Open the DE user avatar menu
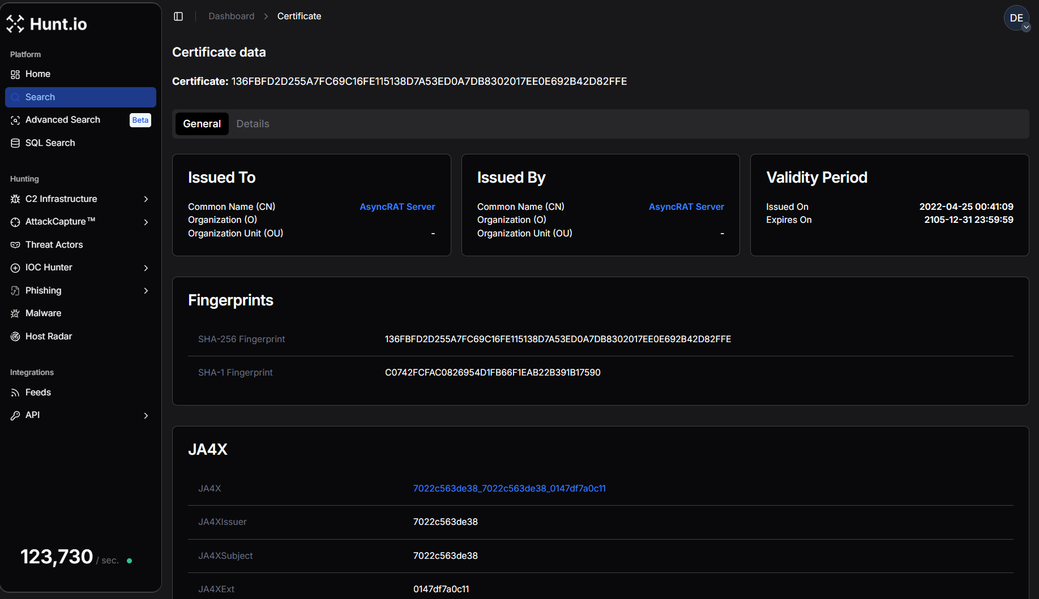The image size is (1039, 599). point(1016,18)
